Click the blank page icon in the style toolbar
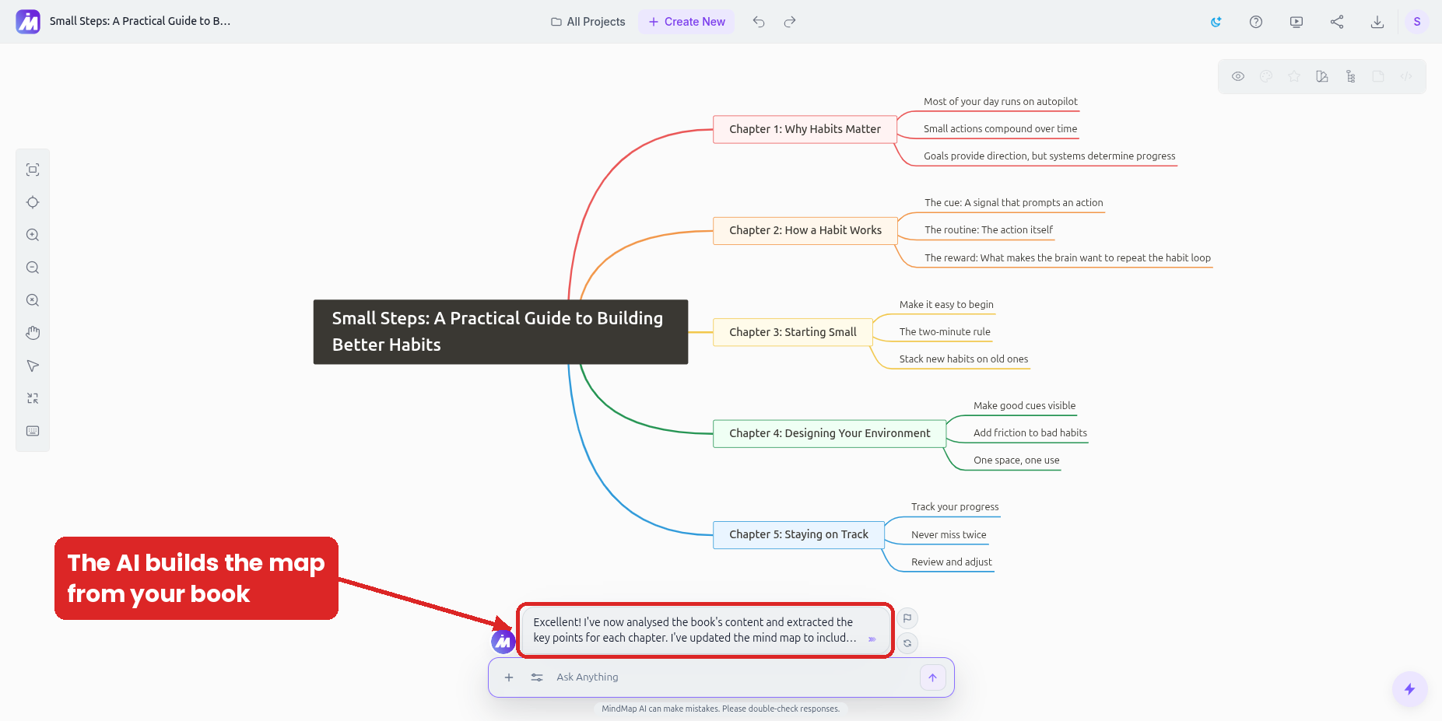1442x721 pixels. 1378,76
